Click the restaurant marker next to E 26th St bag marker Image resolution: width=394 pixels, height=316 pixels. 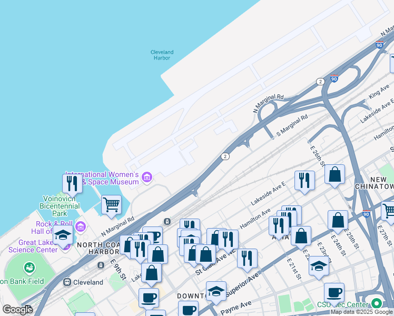coord(304,181)
